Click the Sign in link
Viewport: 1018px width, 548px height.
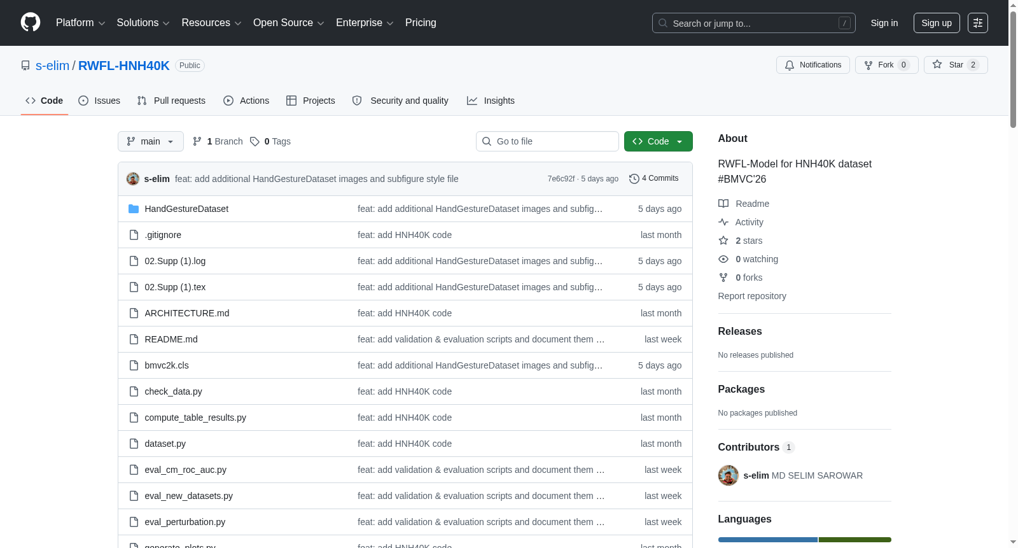point(884,23)
